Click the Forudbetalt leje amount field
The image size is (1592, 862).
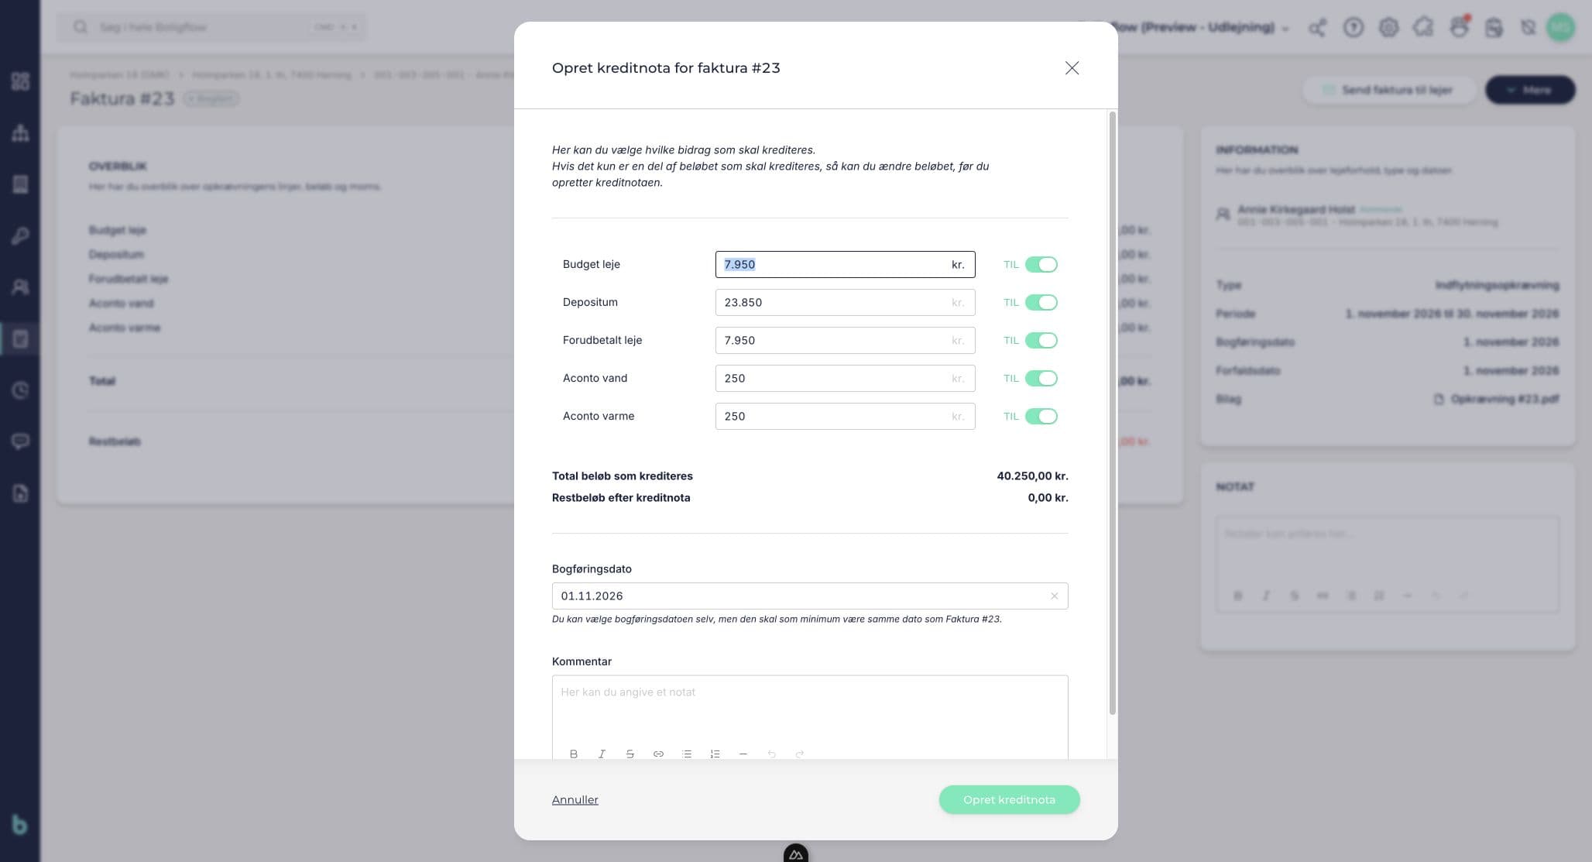click(x=845, y=341)
